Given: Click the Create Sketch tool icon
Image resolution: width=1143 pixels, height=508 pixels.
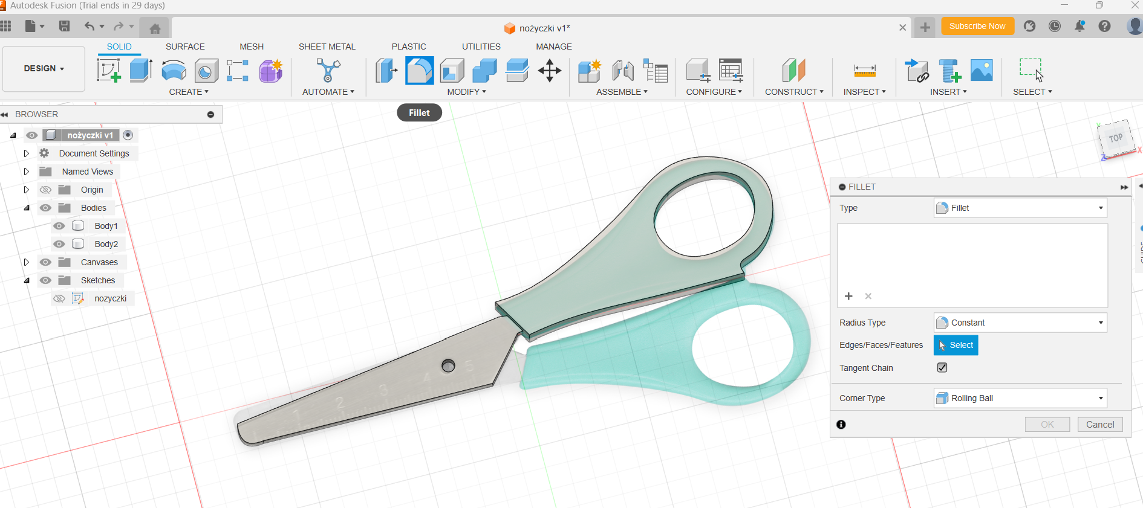Looking at the screenshot, I should (x=109, y=71).
